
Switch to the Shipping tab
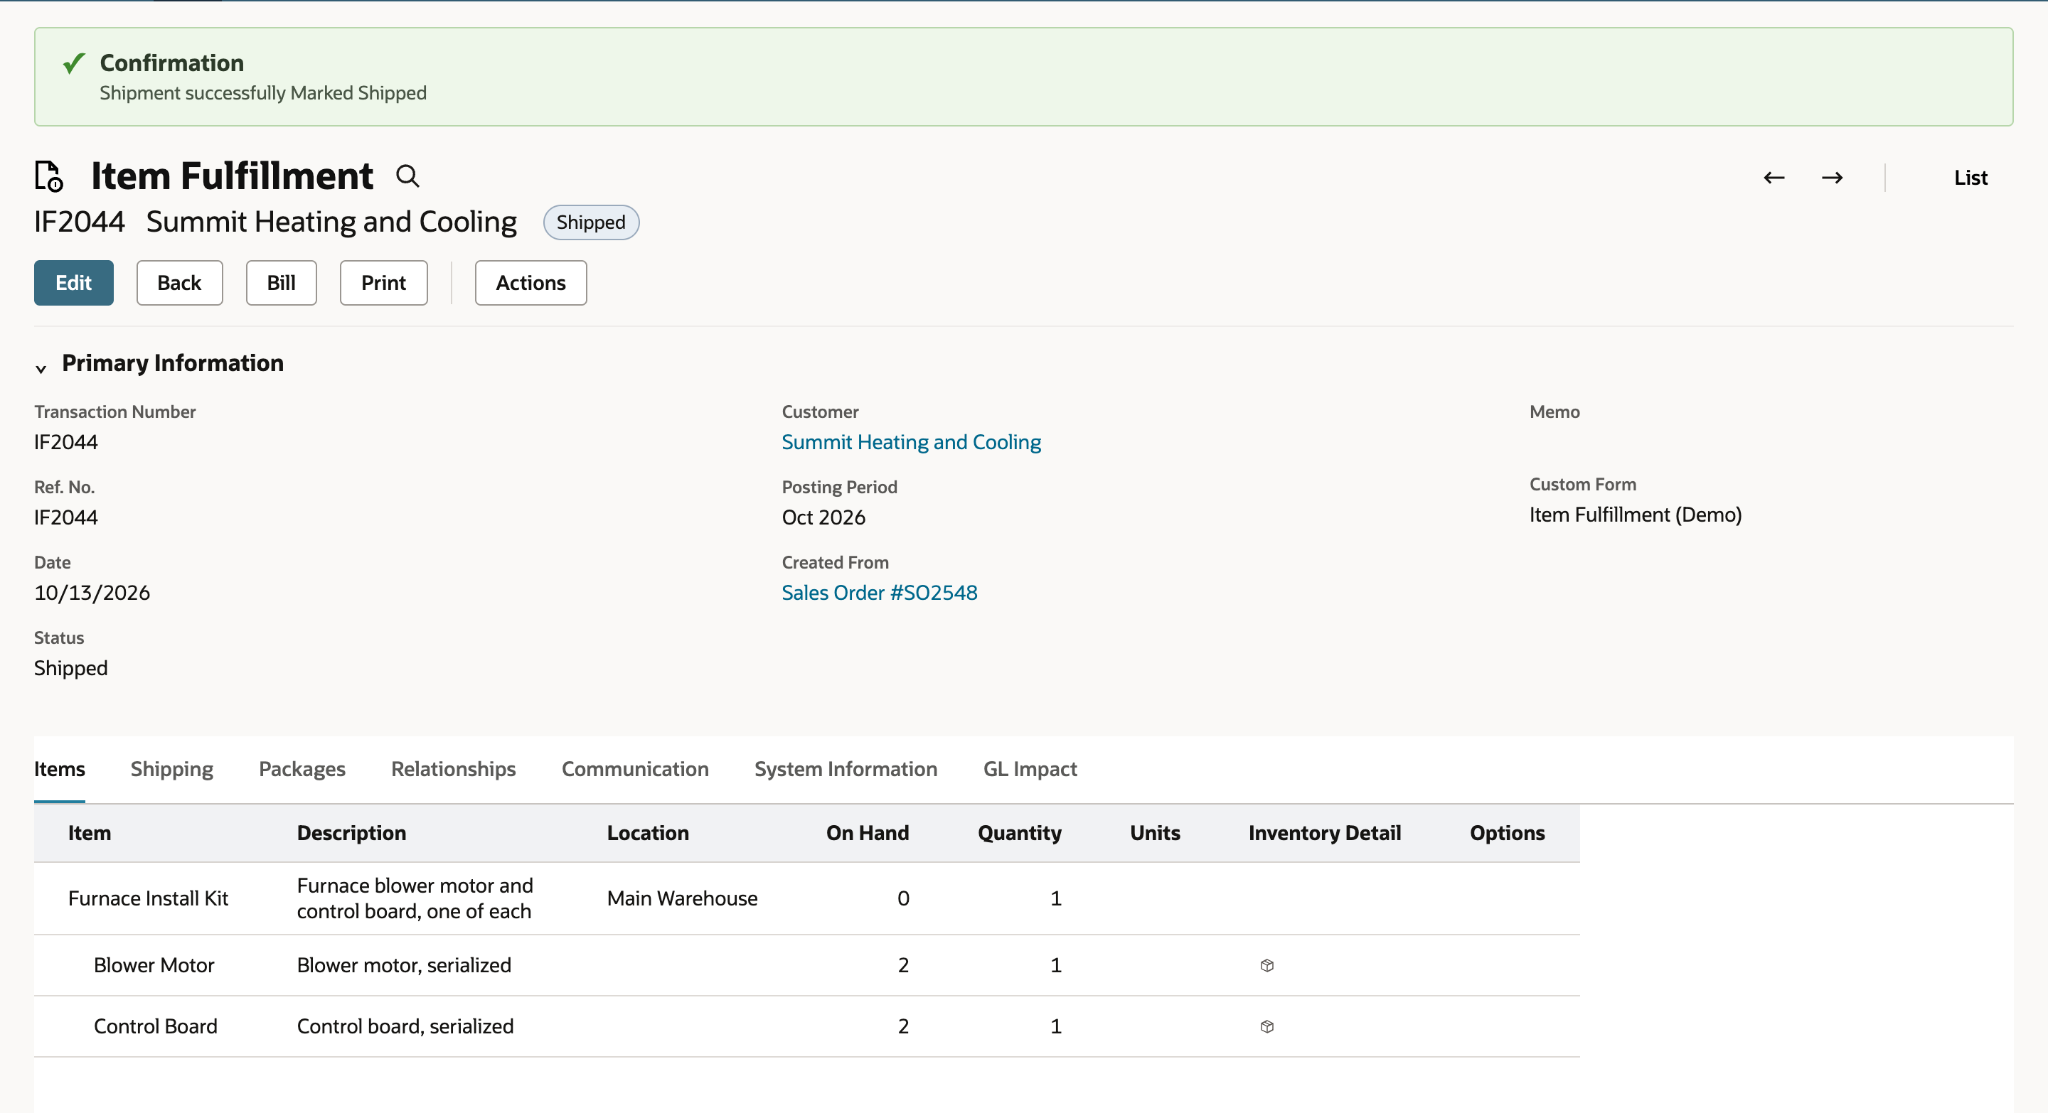171,769
